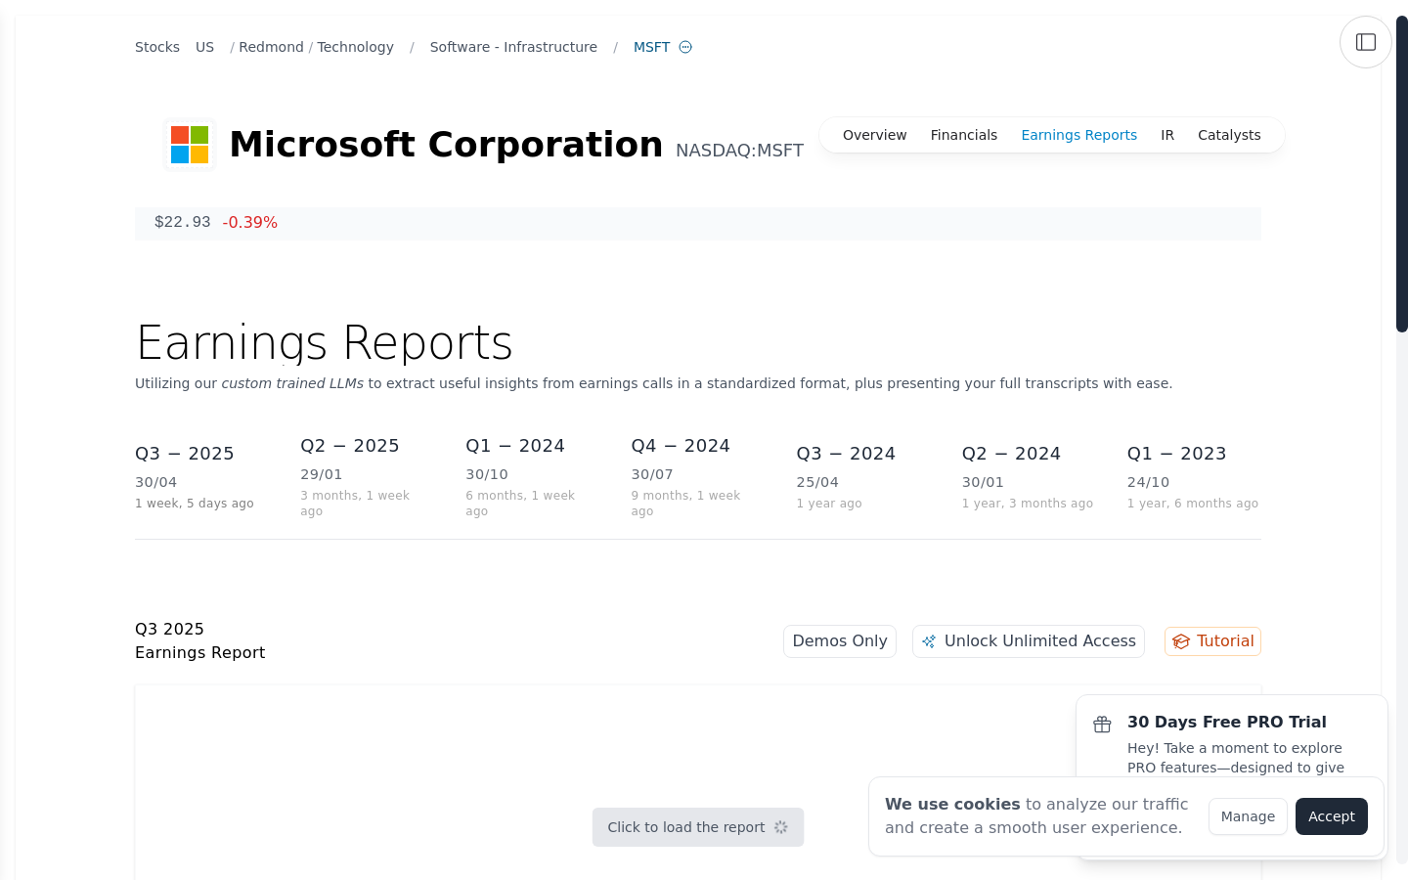Select the Q1 – 2023 earnings report
This screenshot has width=1408, height=880.
1193,477
